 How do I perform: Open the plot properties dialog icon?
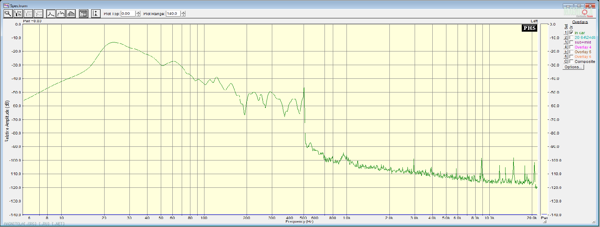point(84,14)
